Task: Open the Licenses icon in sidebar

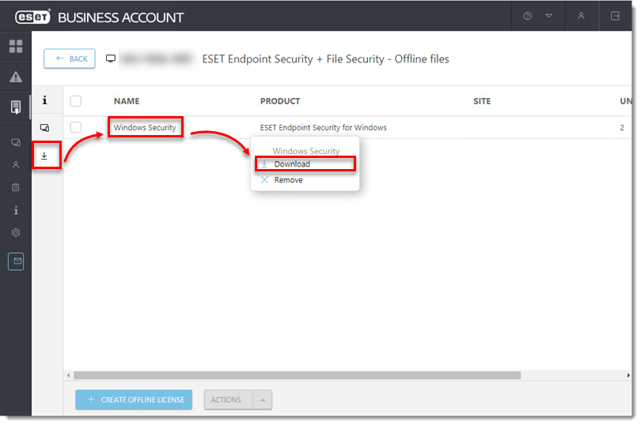Action: click(x=16, y=107)
